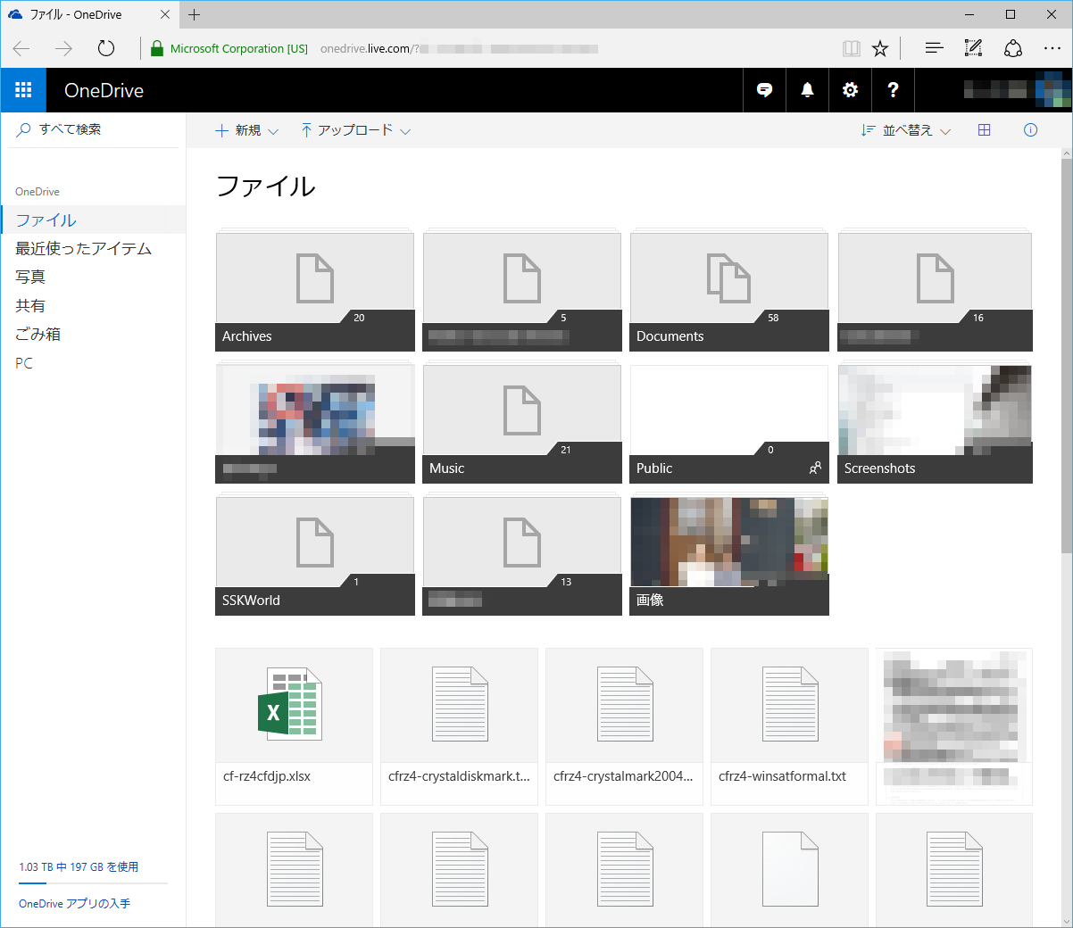
Task: Open Edge reading view book icon
Action: (x=852, y=48)
